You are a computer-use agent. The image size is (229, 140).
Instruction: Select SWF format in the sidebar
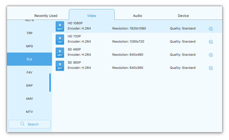pyautogui.click(x=29, y=85)
